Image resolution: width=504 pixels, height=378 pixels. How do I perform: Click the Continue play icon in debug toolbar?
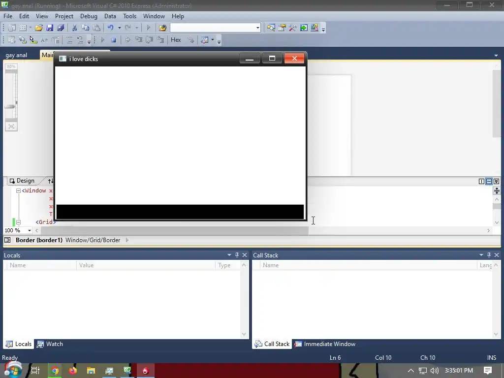tap(103, 40)
